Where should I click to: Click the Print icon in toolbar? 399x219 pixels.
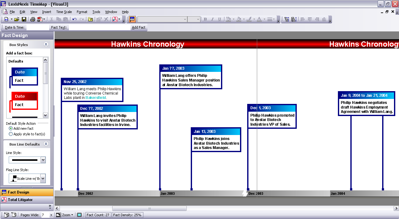tap(32, 19)
